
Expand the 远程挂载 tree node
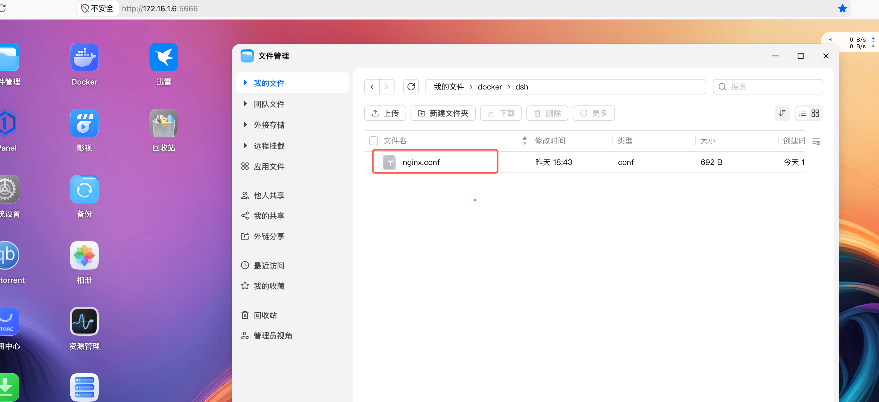245,146
